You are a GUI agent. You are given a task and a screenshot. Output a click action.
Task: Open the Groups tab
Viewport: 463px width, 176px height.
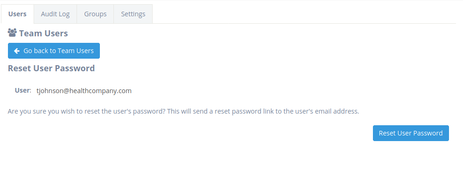[x=95, y=14]
